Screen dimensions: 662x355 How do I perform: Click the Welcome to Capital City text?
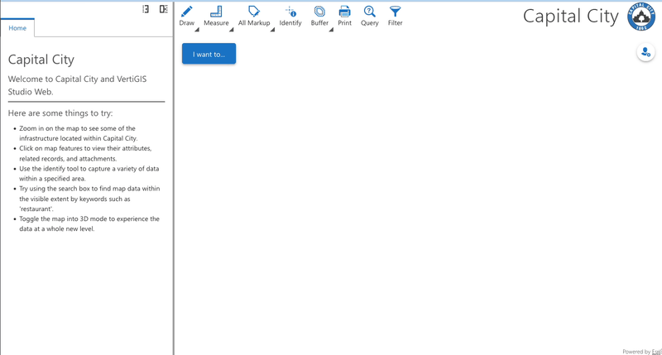pyautogui.click(x=77, y=85)
